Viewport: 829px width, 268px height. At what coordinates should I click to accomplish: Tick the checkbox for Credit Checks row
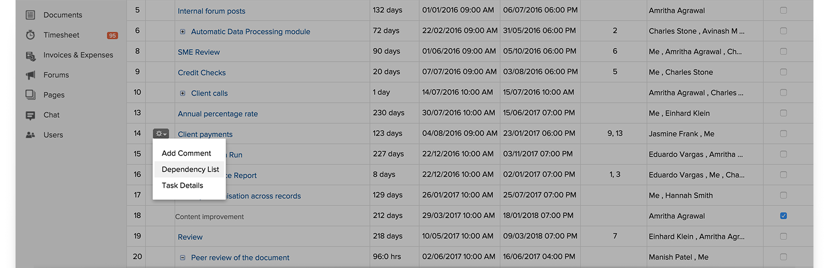click(783, 72)
